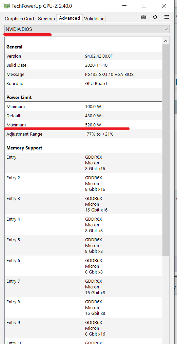Click the vertical scrollbar thumb
Image resolution: width=177 pixels, height=344 pixels.
[166, 150]
